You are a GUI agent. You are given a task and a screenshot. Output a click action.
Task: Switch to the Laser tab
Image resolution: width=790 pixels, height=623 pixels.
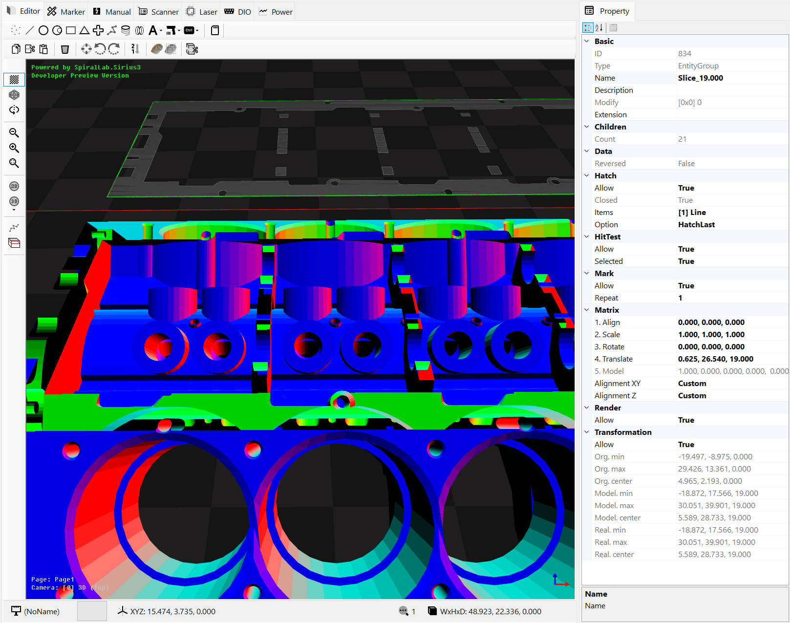tap(202, 12)
